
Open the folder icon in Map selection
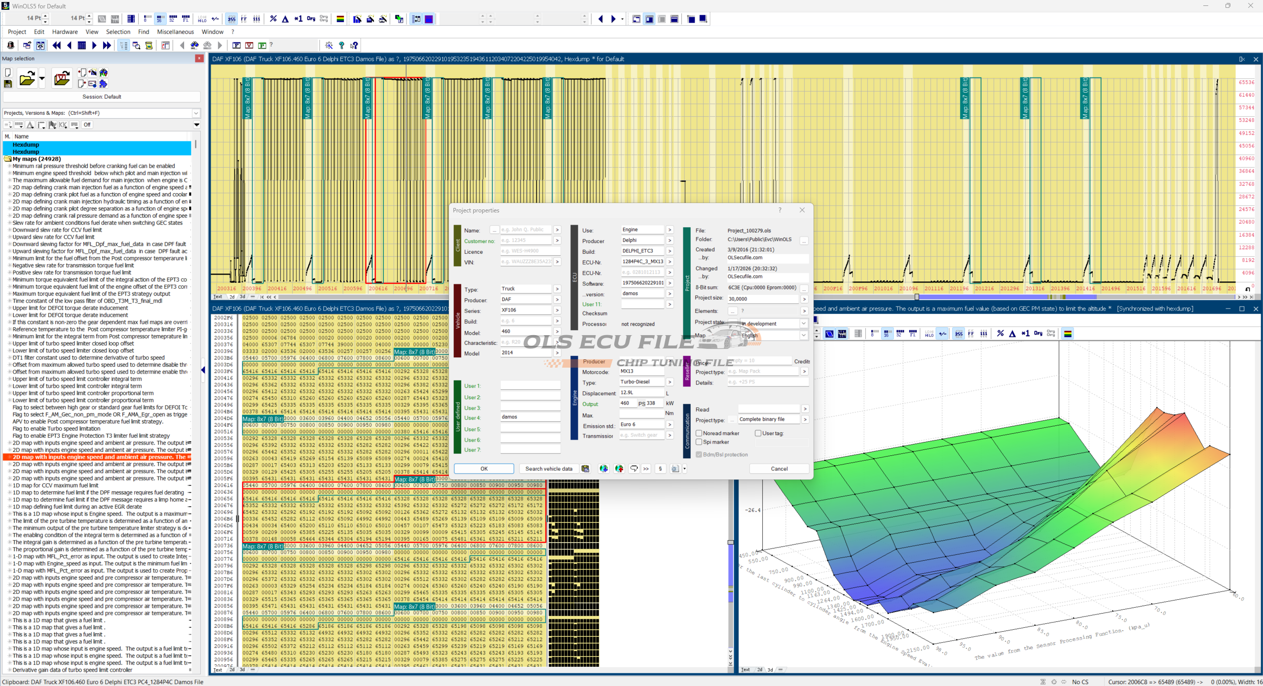click(x=27, y=78)
